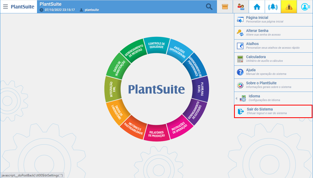
Task: Click the Idioma flag settings icon
Action: 243,98
